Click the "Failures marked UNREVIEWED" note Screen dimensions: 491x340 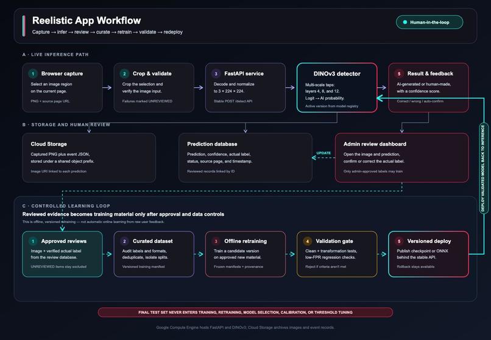tap(147, 101)
